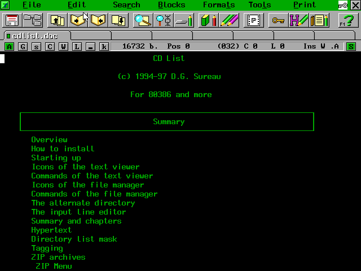The height and width of the screenshot is (271, 361).
Task: Click the purple H pencil icon
Action: (298, 21)
